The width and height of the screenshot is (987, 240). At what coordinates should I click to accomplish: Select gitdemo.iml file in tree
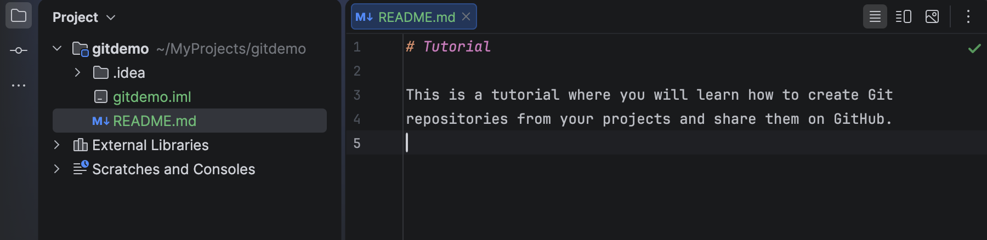152,97
